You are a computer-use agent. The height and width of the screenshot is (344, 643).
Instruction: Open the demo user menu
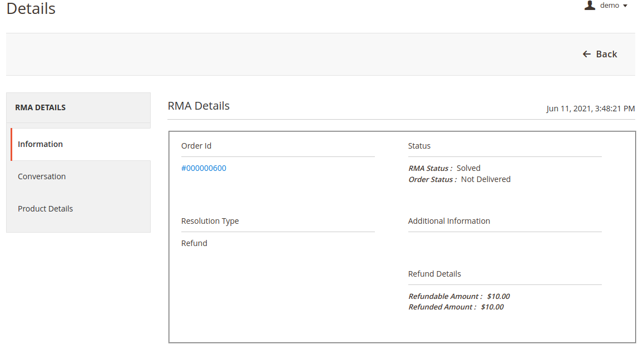609,5
